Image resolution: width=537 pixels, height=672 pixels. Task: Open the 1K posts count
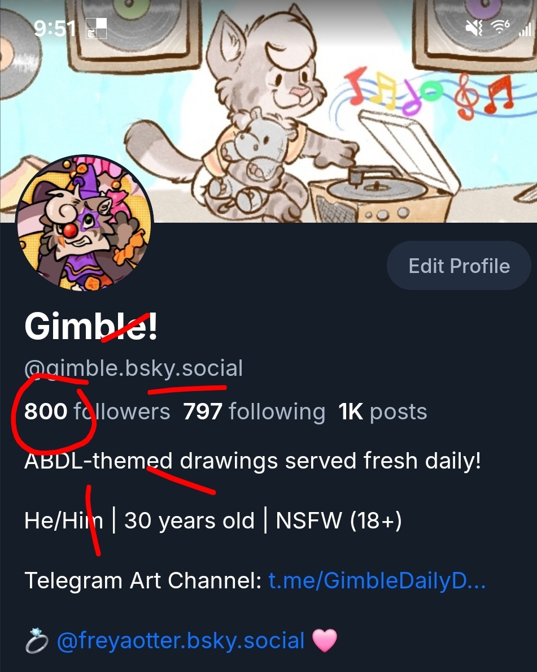click(382, 412)
